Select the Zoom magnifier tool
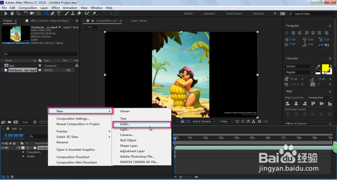 point(18,13)
